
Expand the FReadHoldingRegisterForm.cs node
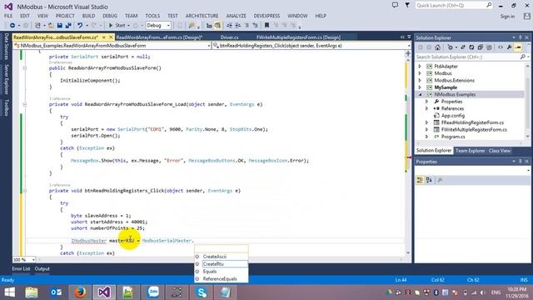427,122
